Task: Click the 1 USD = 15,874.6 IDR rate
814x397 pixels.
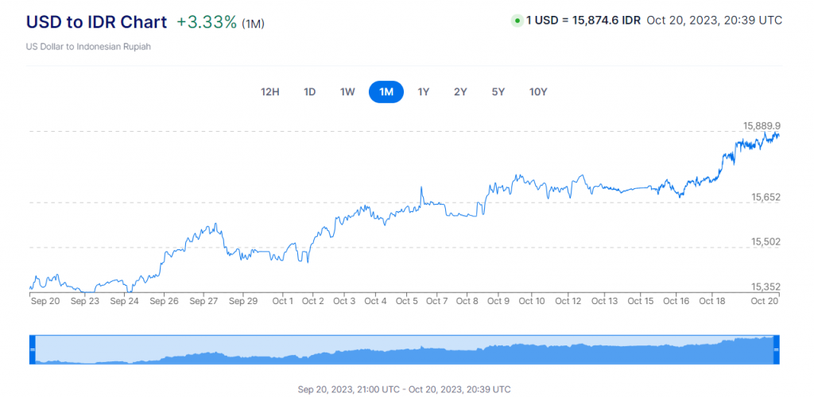Action: pyautogui.click(x=583, y=20)
